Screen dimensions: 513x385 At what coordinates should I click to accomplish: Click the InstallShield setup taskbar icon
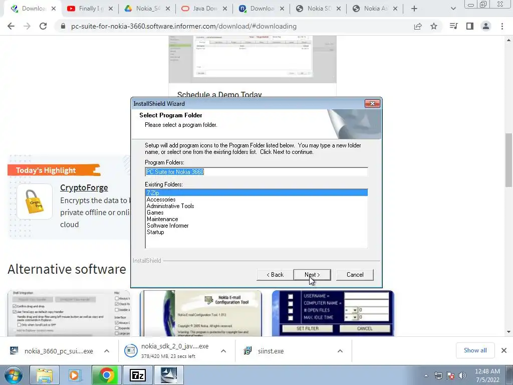click(x=168, y=375)
